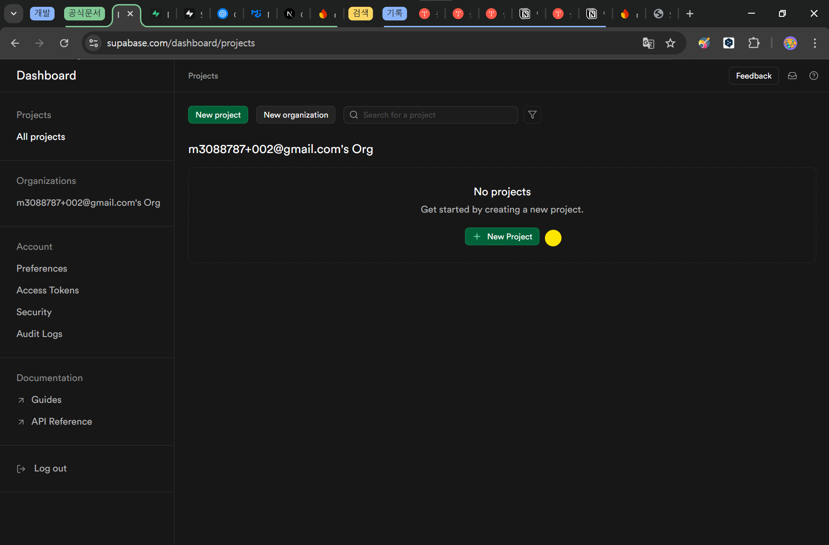Click the browser forward arrow
This screenshot has width=829, height=545.
coord(40,43)
